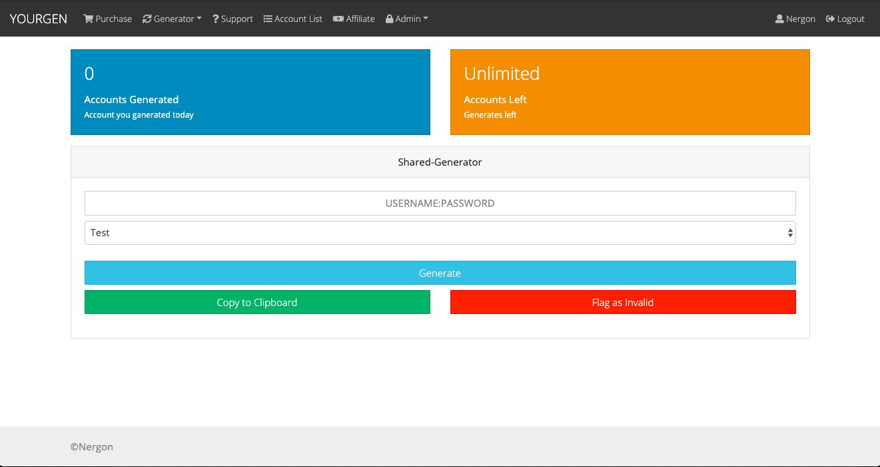The height and width of the screenshot is (467, 880).
Task: Click the refresh icon beside Generator
Action: coord(147,19)
